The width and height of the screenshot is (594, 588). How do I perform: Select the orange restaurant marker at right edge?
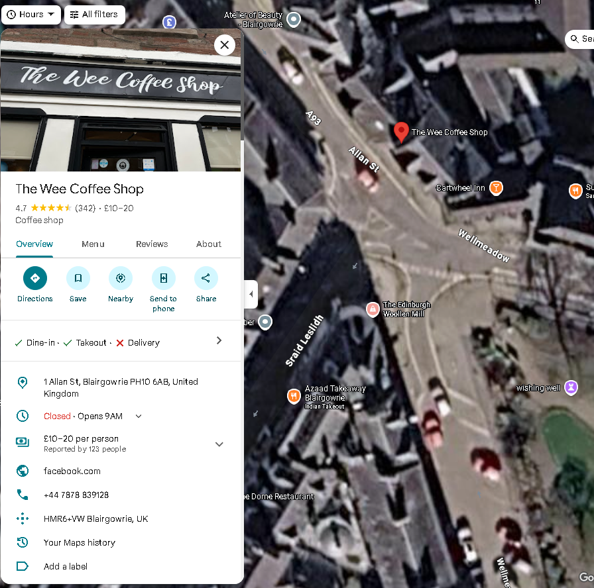tap(575, 191)
